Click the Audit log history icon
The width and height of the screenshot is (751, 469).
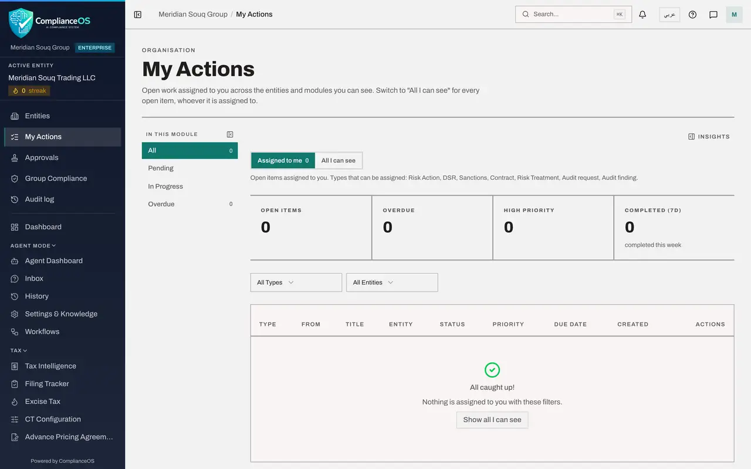pos(15,199)
